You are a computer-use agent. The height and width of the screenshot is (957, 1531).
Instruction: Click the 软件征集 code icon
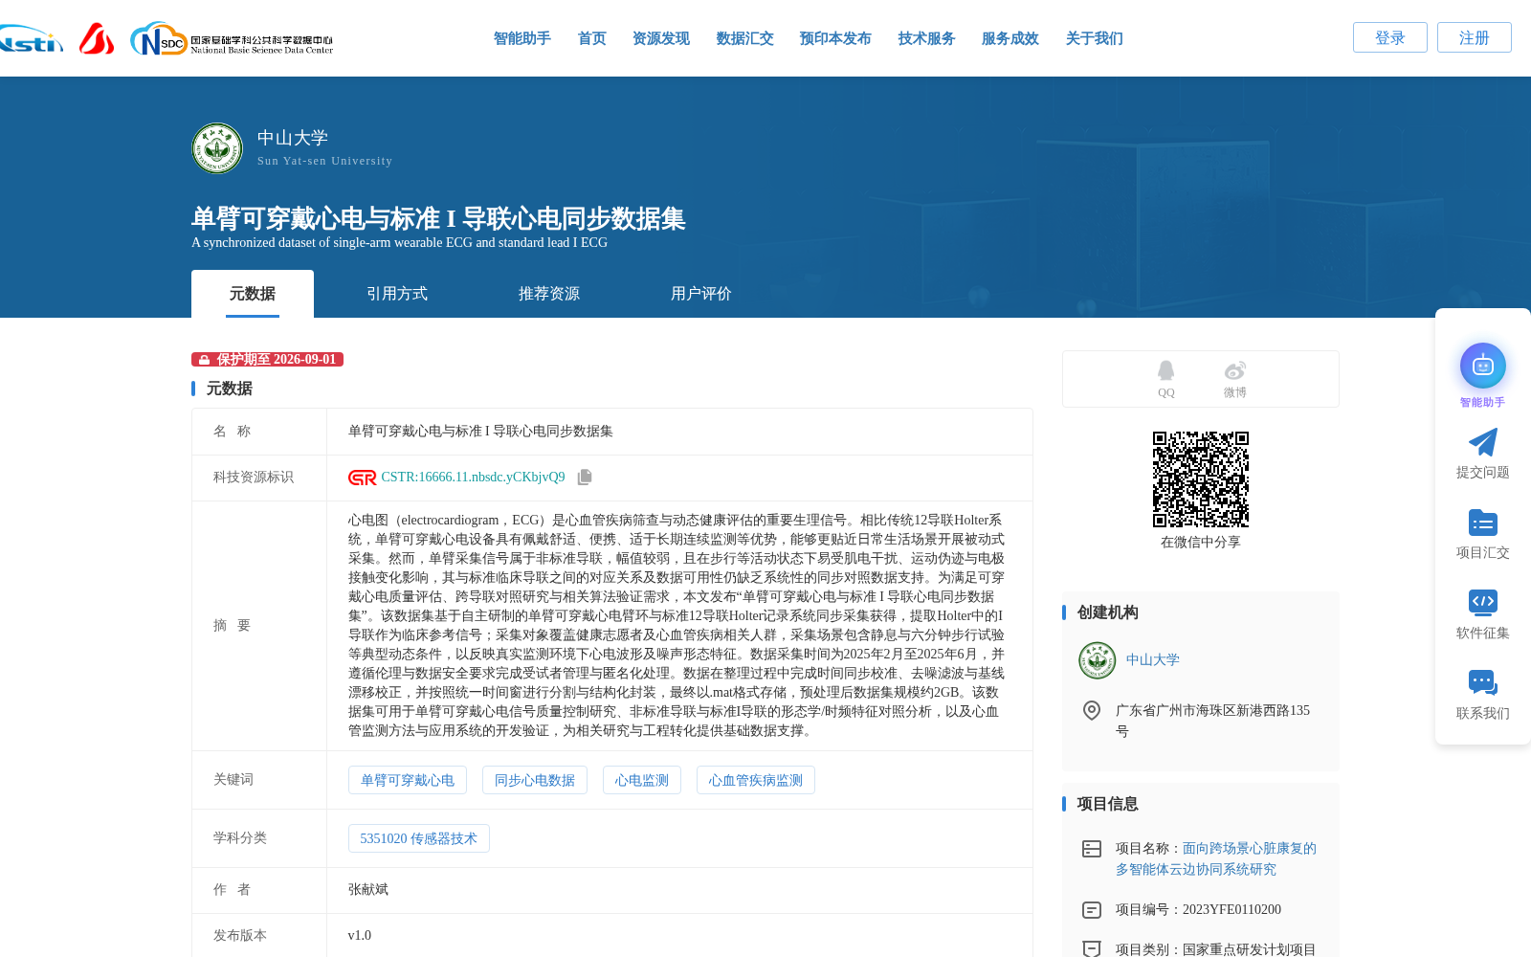pos(1483,602)
